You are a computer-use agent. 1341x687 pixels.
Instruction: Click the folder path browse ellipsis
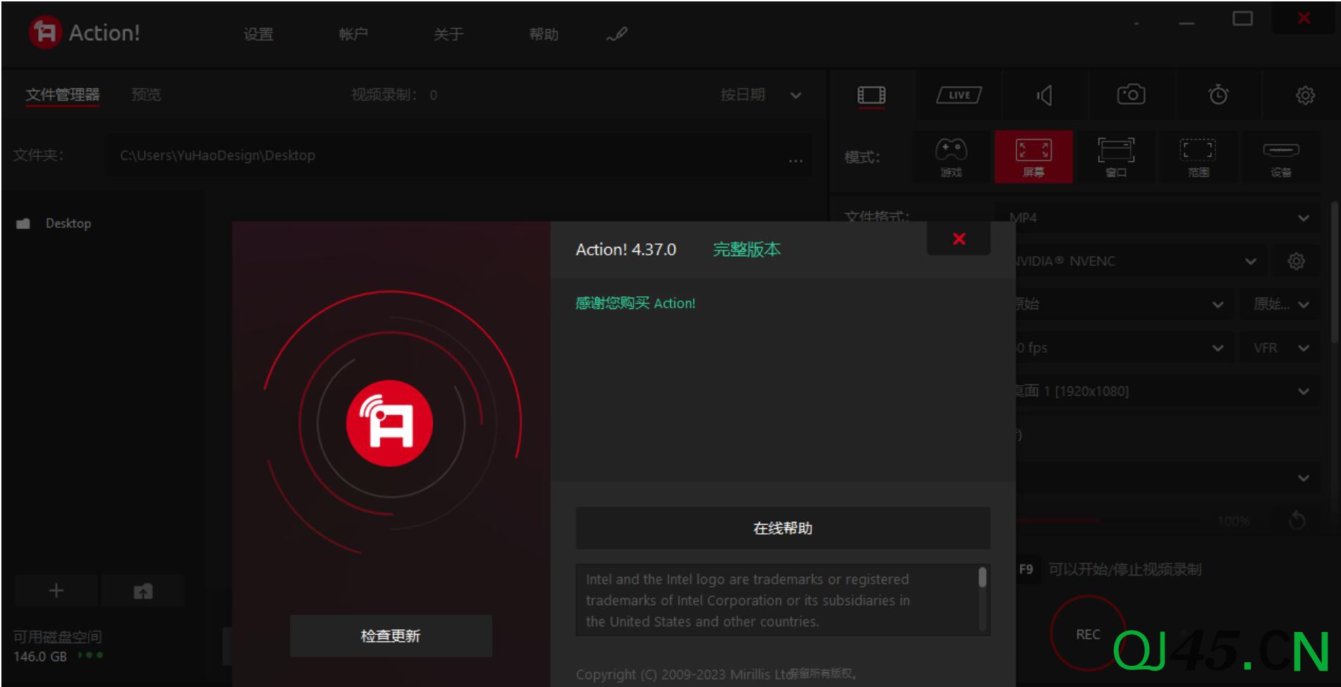tap(796, 160)
